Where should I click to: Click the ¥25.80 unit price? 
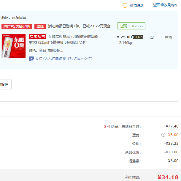click(x=124, y=37)
